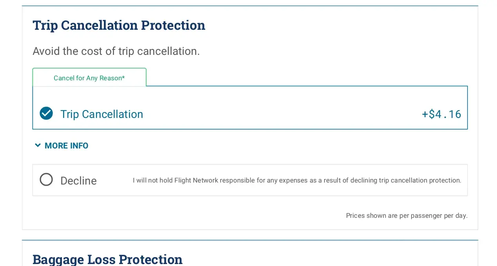Click the Trip Cancellation Protection heading
The image size is (497, 266).
119,25
